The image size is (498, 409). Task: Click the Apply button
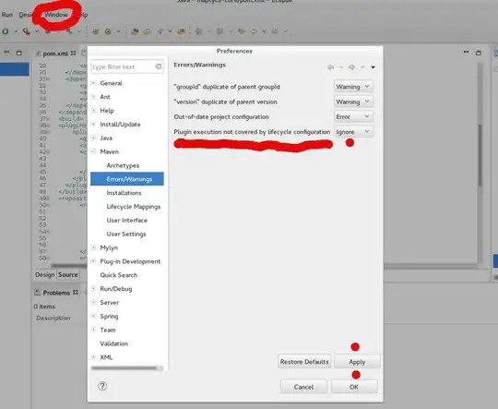[357, 362]
